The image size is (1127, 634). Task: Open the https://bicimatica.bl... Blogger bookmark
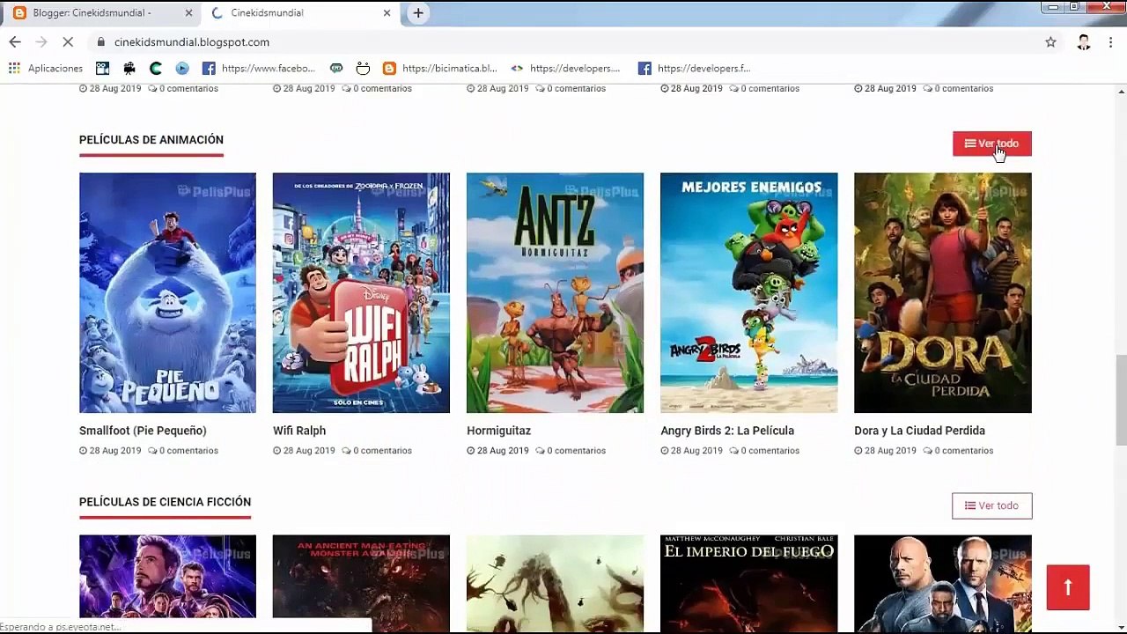tap(439, 68)
